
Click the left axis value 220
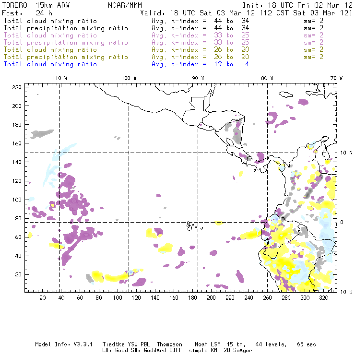pyautogui.click(x=17, y=87)
